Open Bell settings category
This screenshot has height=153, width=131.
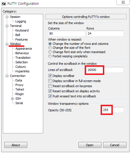18,35
